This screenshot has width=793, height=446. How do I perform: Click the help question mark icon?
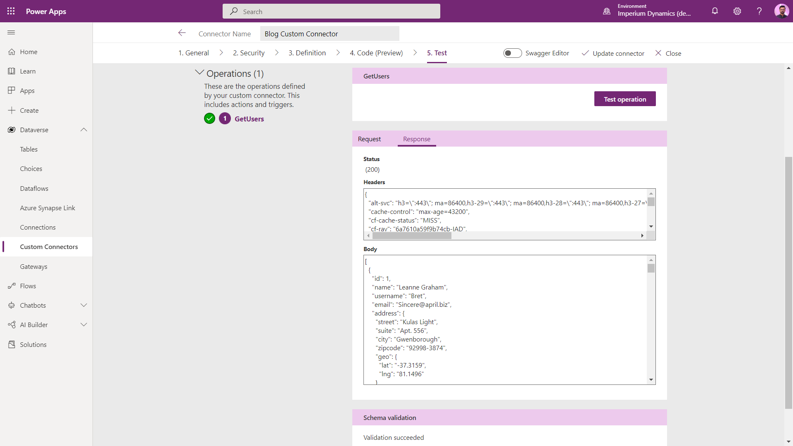[x=759, y=11]
